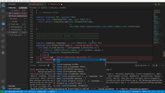Click the synchronize changes cloud icon
165x93 pixels.
(26, 91)
